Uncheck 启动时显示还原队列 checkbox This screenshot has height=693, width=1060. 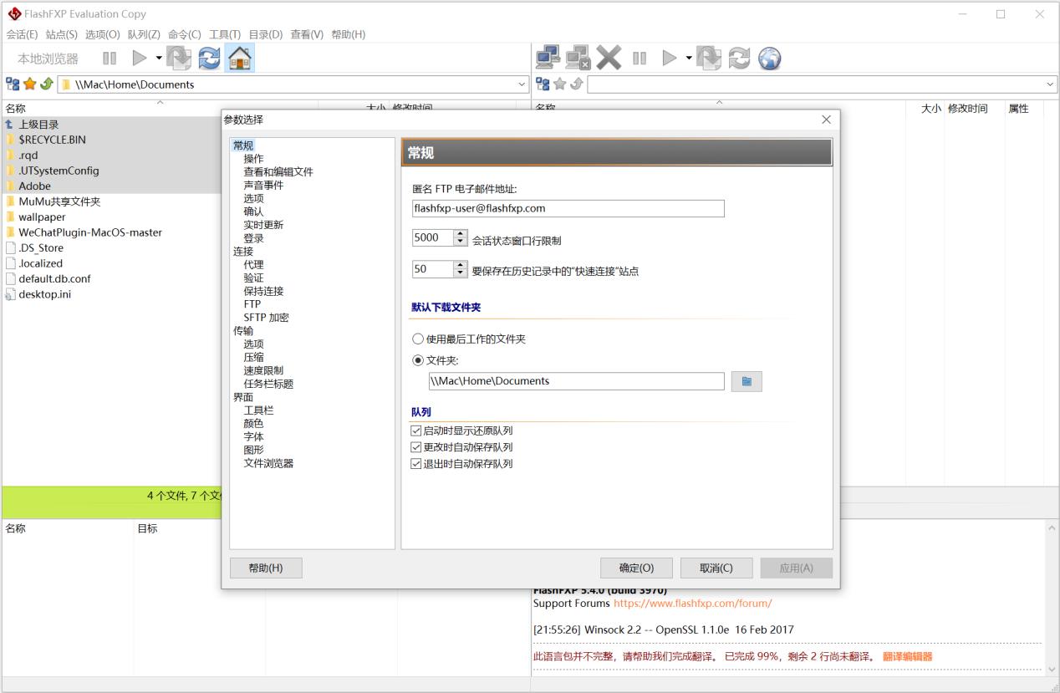point(416,431)
